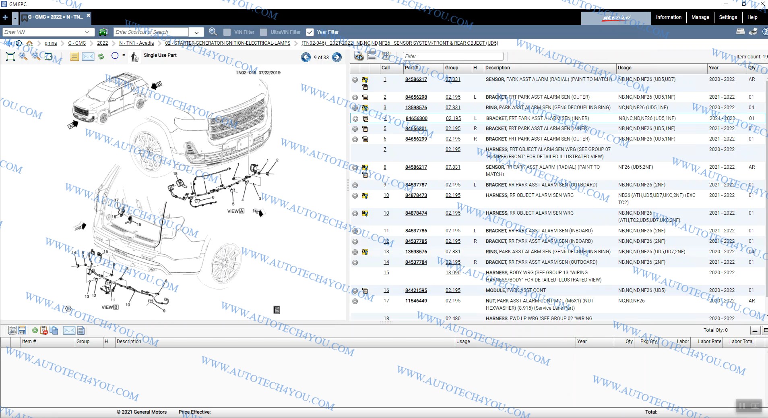
Task: Uncheck the Year Filter checkbox
Action: click(310, 32)
